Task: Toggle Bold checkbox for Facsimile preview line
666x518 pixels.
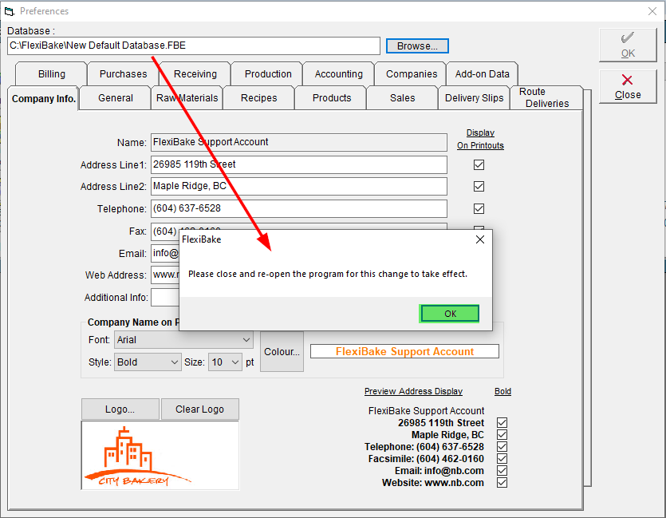Action: coord(502,458)
